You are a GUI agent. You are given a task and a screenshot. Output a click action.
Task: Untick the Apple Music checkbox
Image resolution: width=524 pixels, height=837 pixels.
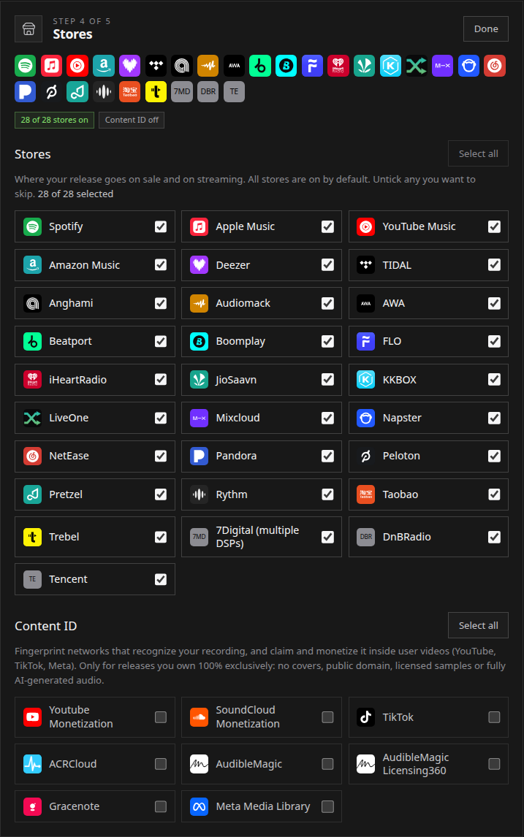click(328, 226)
